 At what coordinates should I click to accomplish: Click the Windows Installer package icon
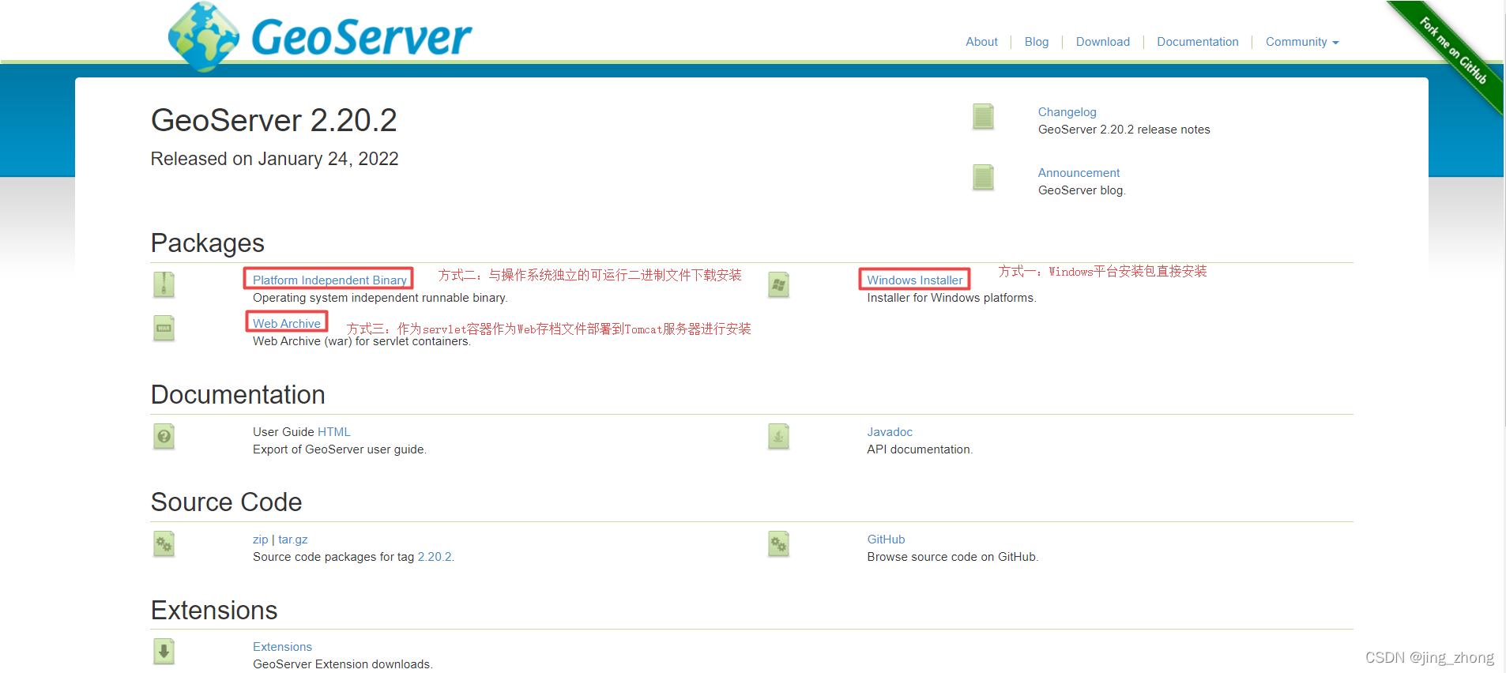point(778,284)
